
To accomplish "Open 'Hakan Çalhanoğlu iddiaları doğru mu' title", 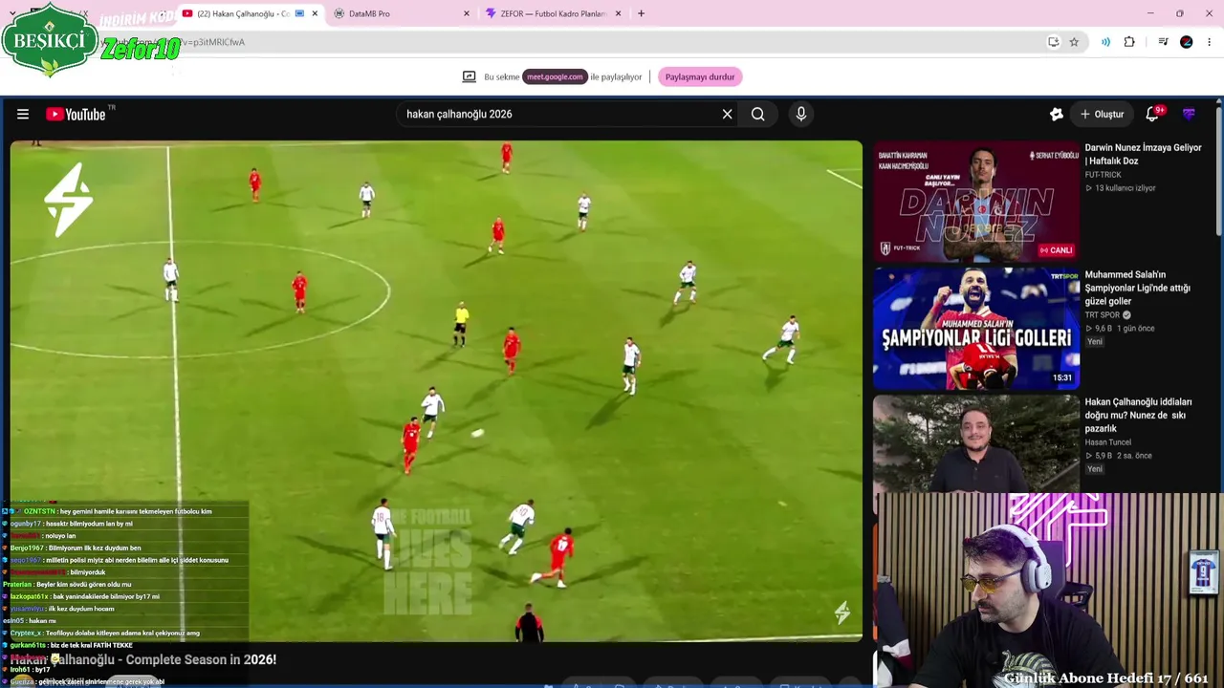I will tap(1138, 416).
